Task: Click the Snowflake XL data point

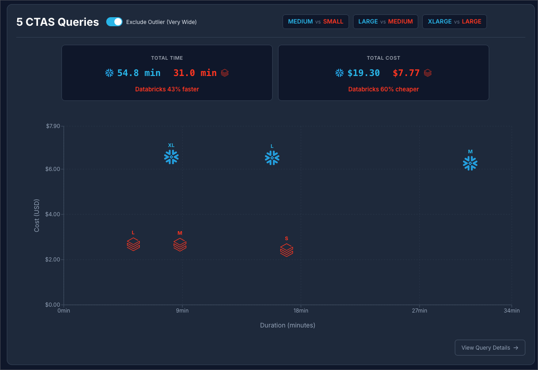Action: point(171,157)
